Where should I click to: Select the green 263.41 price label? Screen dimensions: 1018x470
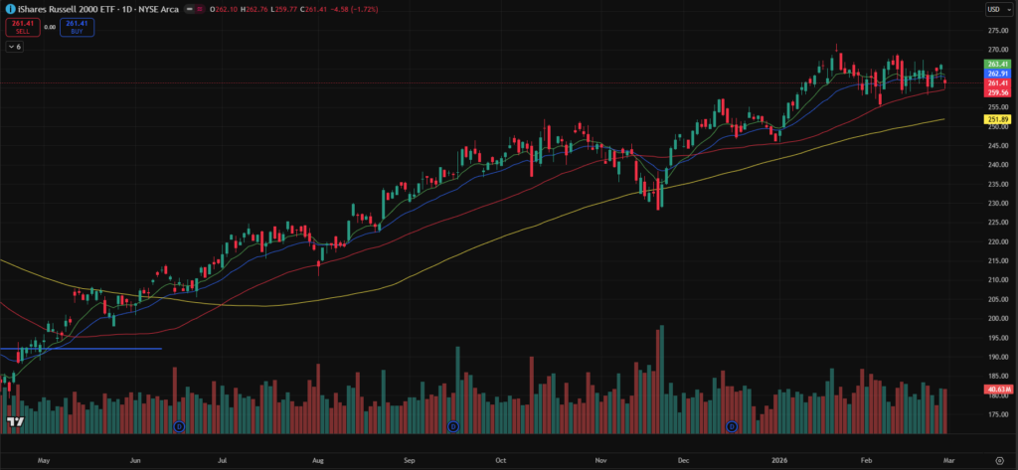pos(997,64)
